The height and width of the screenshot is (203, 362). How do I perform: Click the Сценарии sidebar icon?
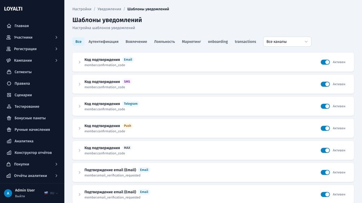pyautogui.click(x=9, y=95)
